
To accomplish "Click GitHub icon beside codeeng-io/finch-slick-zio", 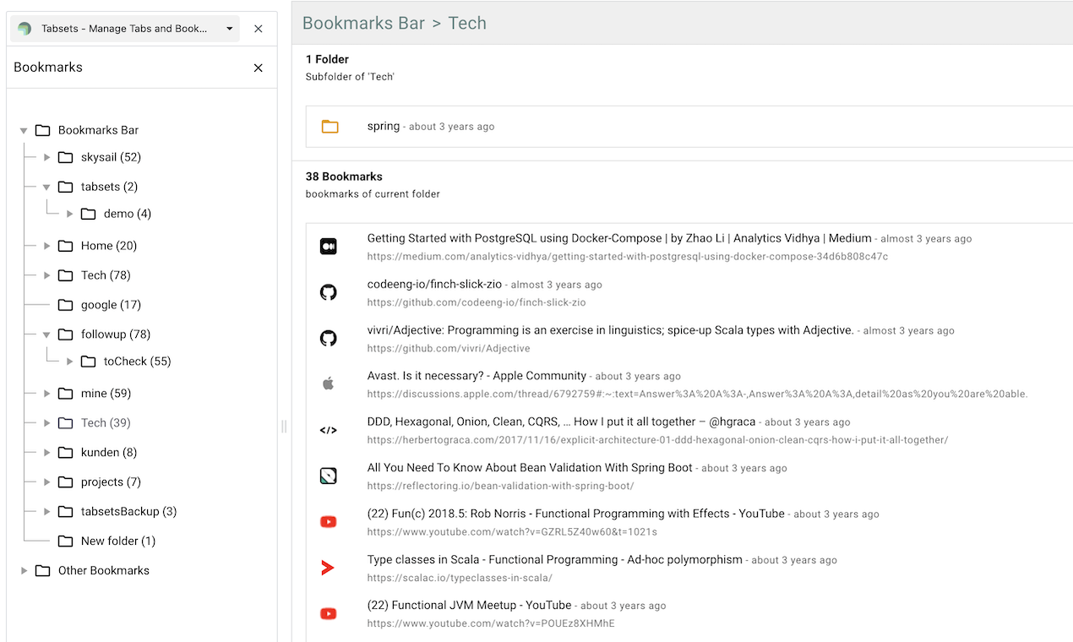I will coord(329,292).
